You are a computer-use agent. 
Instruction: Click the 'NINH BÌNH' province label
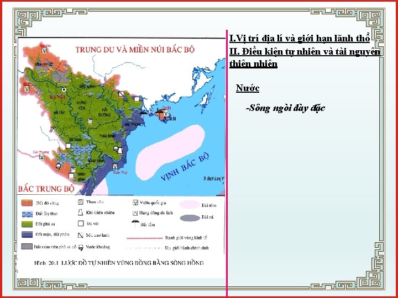(x=81, y=177)
